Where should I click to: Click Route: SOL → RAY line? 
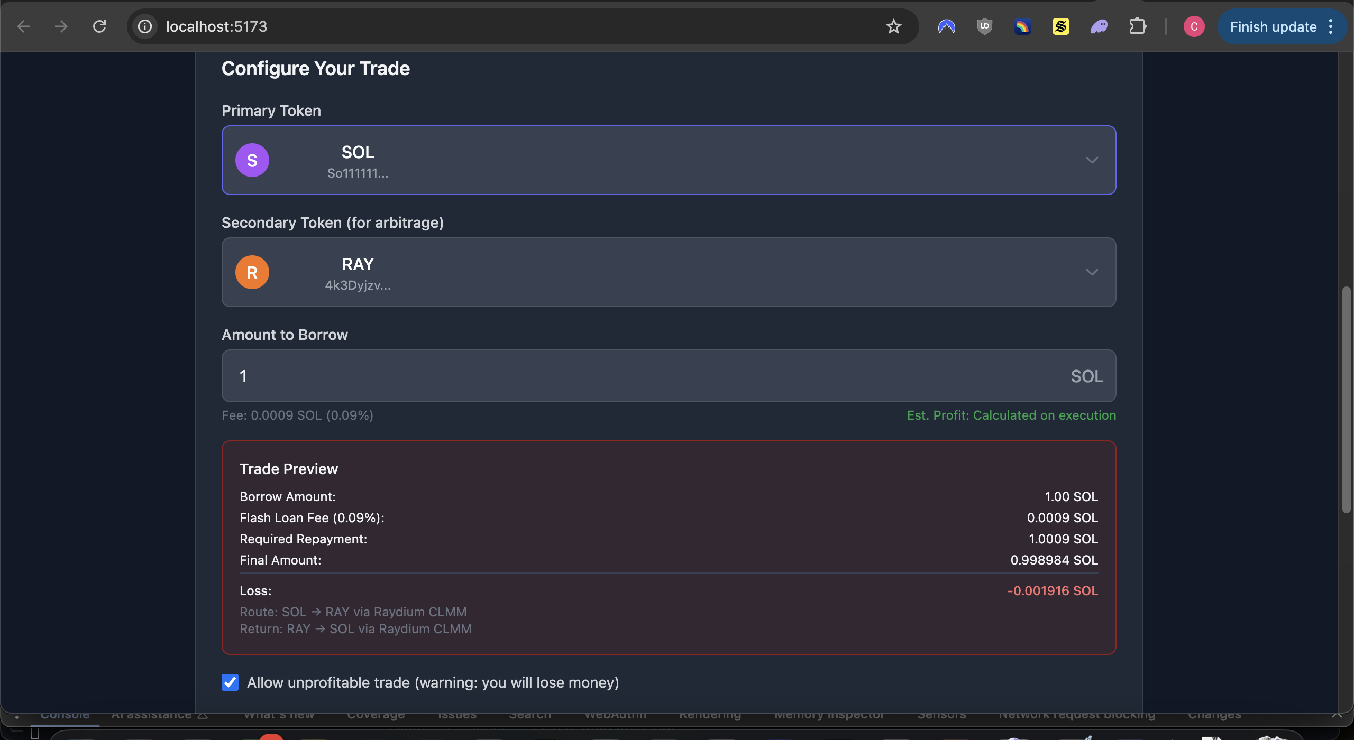click(x=353, y=612)
